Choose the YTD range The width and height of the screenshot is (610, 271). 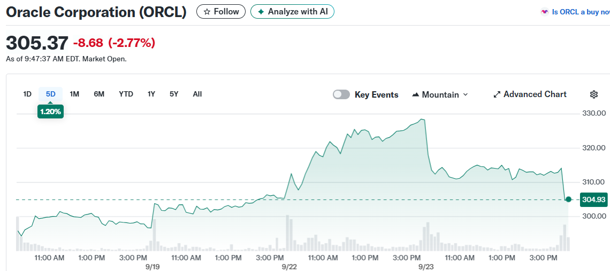126,94
